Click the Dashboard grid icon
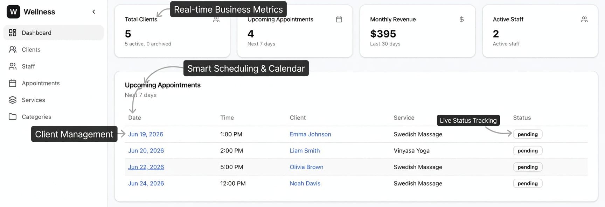This screenshot has width=605, height=207. pos(13,33)
